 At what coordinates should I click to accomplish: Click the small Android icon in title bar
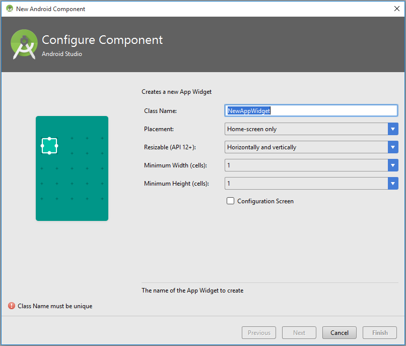coord(10,9)
